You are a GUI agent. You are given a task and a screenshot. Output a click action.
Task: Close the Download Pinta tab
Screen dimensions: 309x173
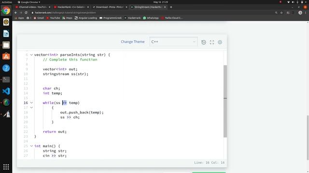(126, 7)
